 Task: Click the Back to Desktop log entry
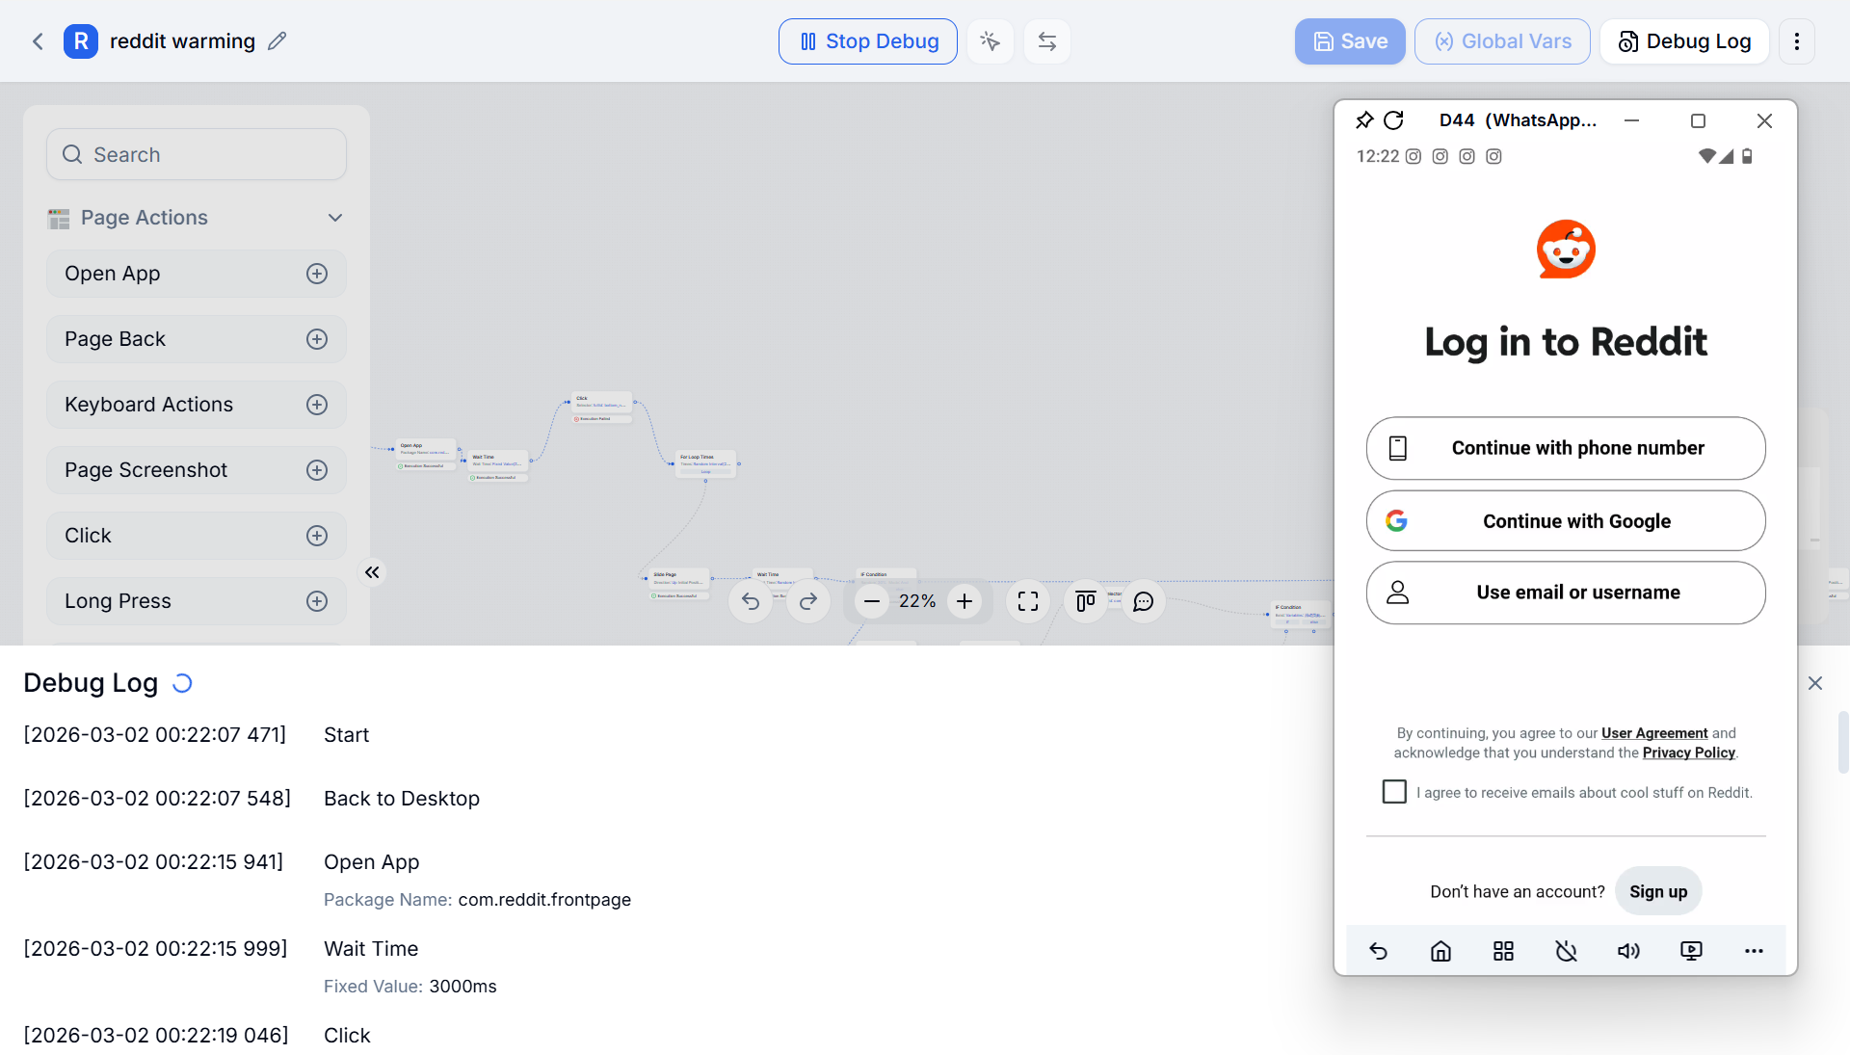pyautogui.click(x=402, y=799)
